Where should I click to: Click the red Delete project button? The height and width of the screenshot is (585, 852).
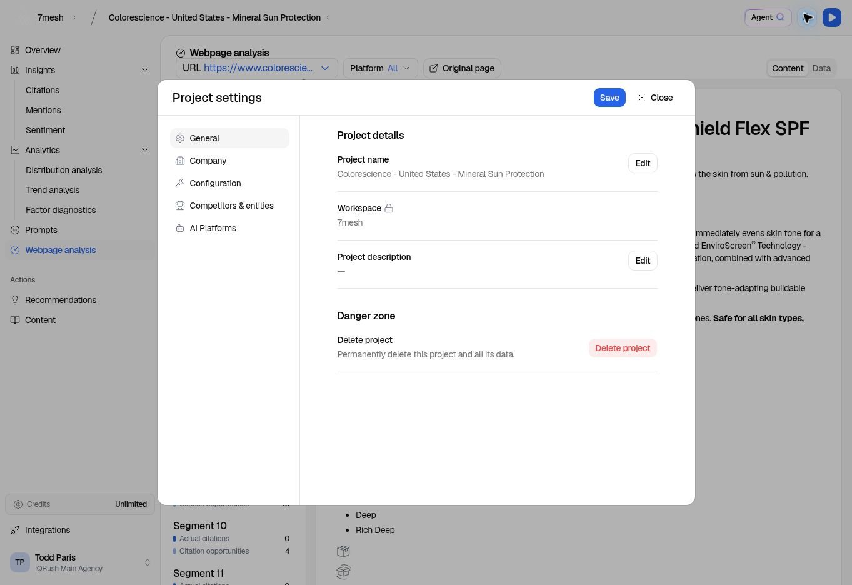coord(623,348)
